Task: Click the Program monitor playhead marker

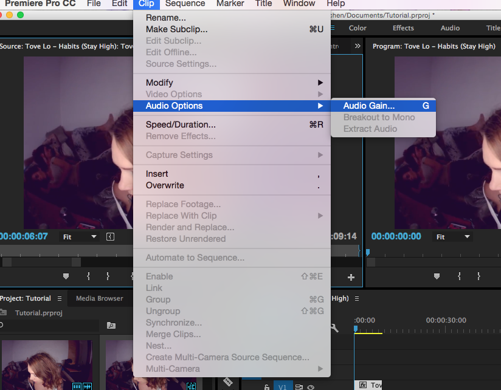Action: tap(368, 253)
